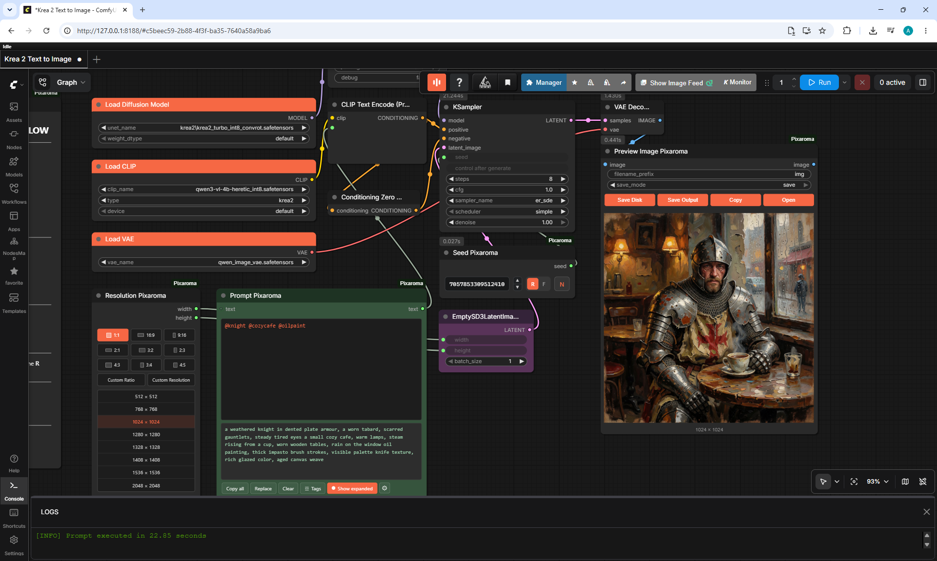
Task: Open the Templates sidebar panel
Action: [14, 303]
